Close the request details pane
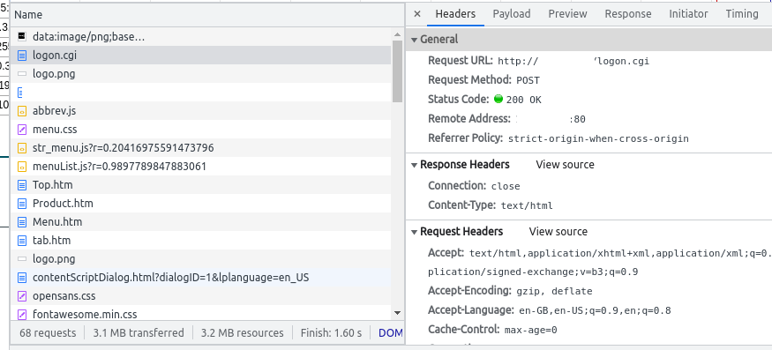 click(x=417, y=14)
